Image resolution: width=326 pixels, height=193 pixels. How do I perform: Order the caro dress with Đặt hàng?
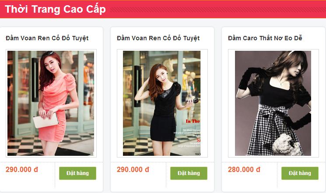300,173
